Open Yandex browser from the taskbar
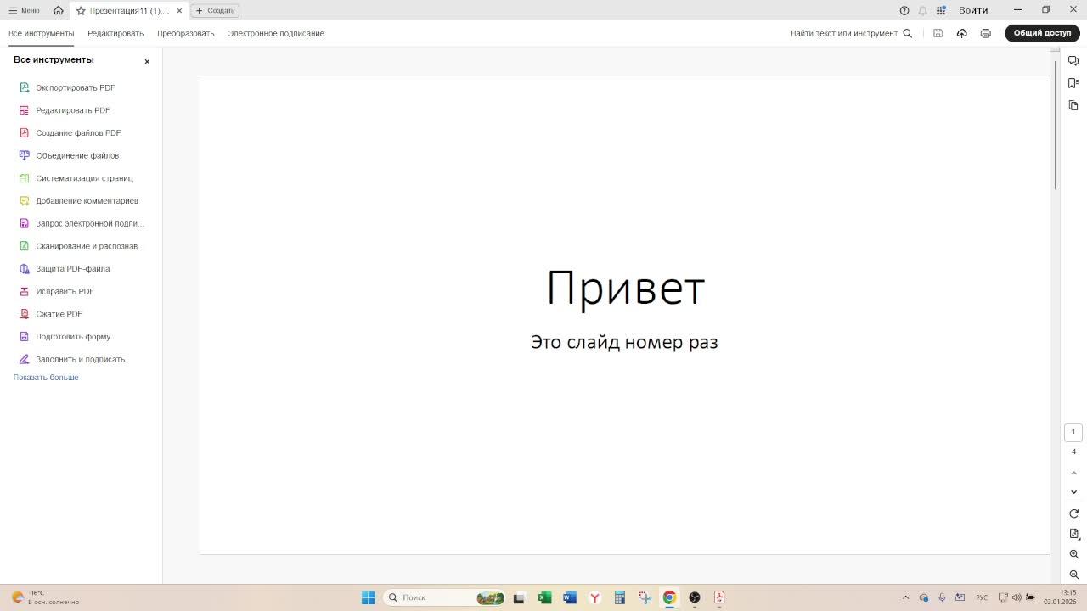Image resolution: width=1087 pixels, height=611 pixels. pyautogui.click(x=594, y=597)
